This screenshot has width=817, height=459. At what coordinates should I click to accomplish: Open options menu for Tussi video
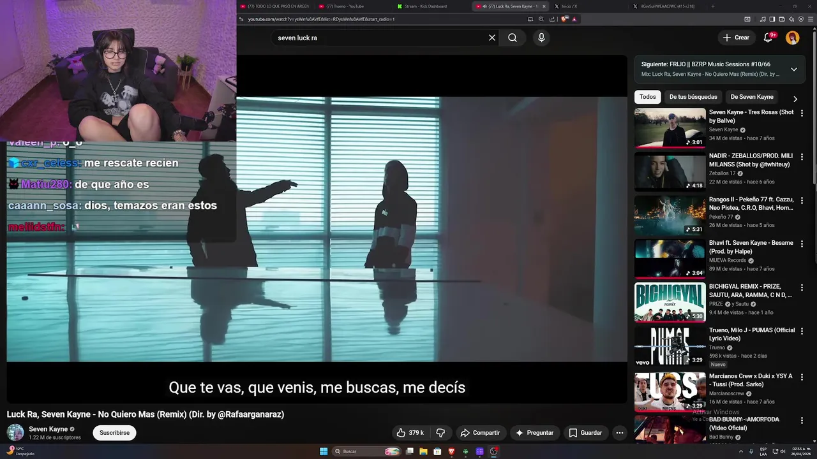[x=802, y=377]
